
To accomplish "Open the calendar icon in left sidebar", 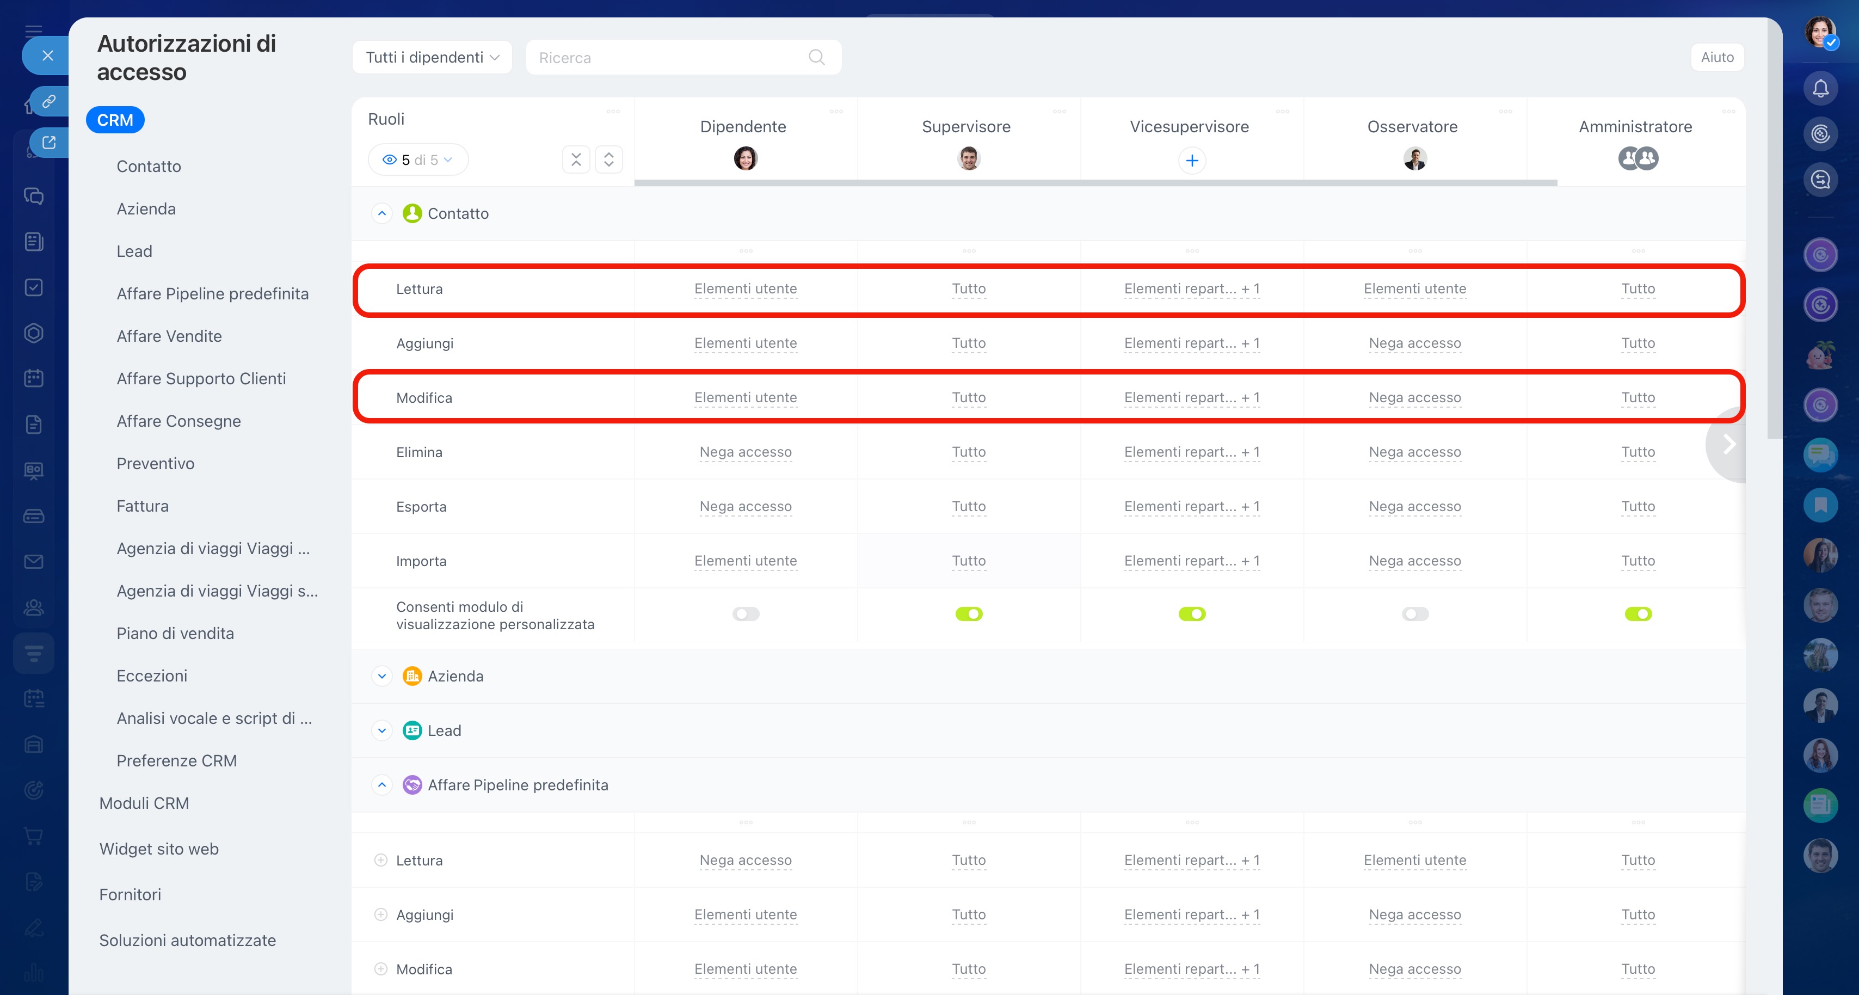I will coord(33,378).
